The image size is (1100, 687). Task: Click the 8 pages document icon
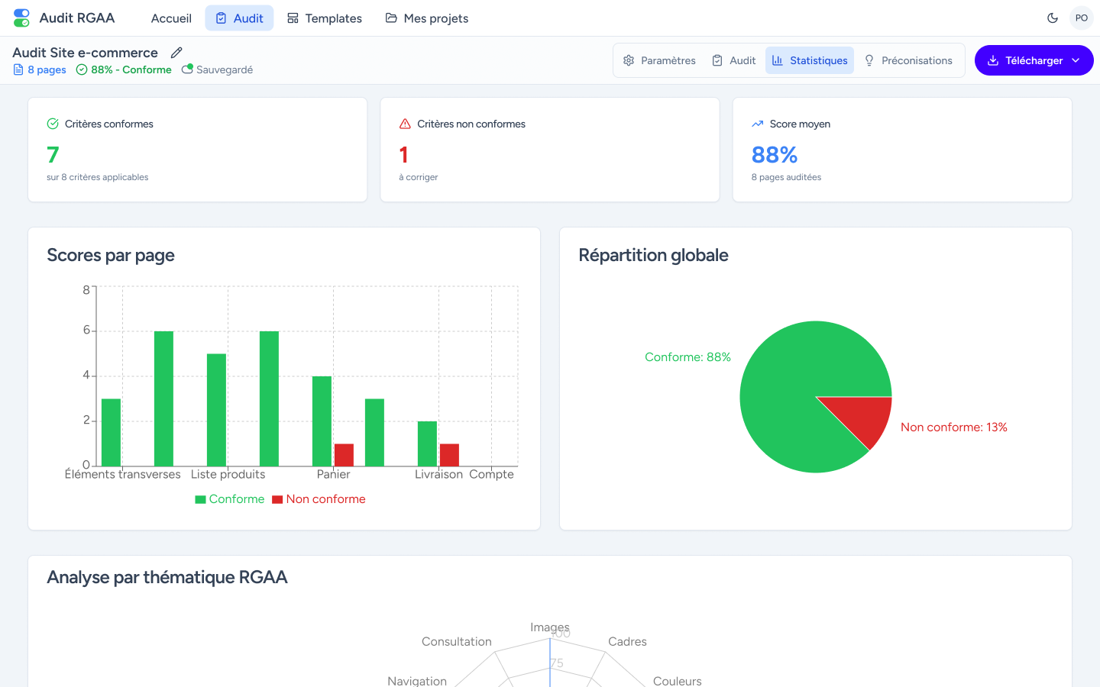pyautogui.click(x=18, y=69)
